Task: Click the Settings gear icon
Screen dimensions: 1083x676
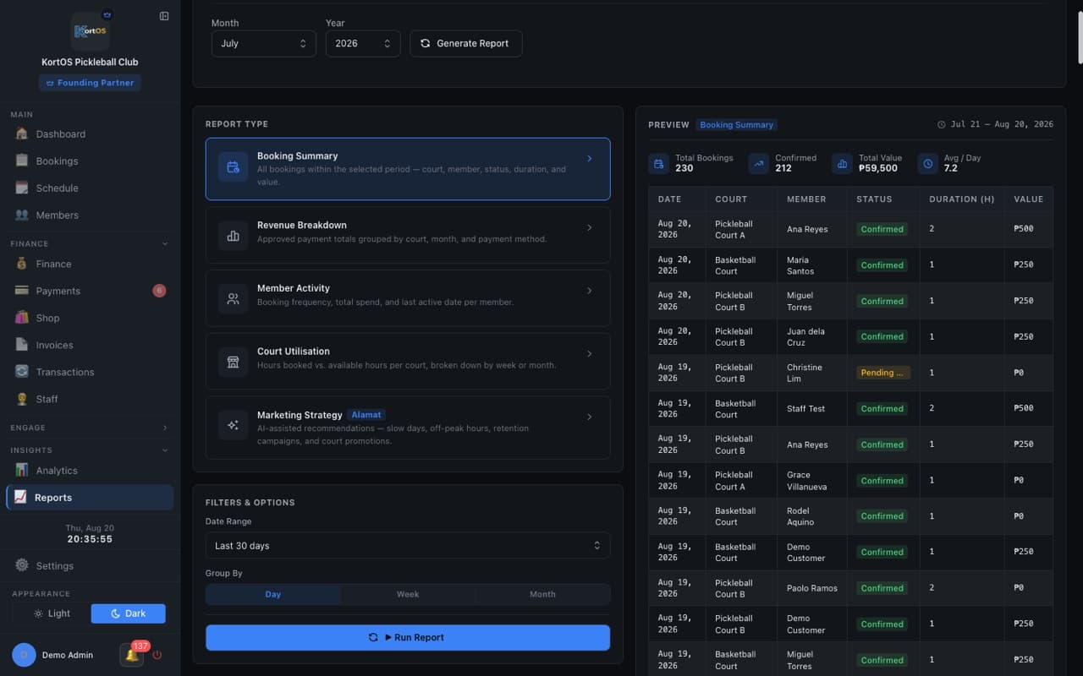Action: (22, 565)
